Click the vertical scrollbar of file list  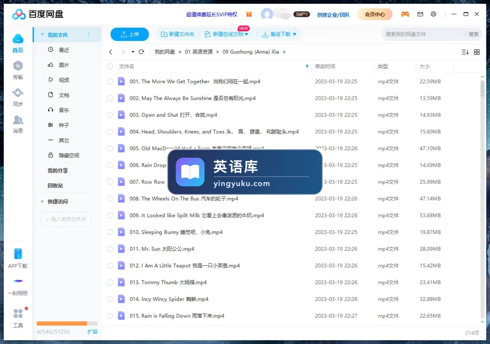pos(482,88)
